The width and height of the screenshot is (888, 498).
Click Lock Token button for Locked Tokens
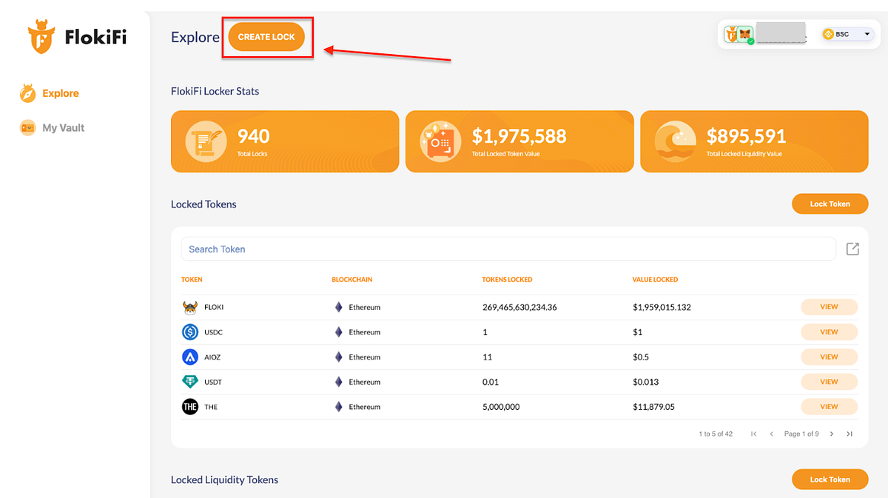830,204
